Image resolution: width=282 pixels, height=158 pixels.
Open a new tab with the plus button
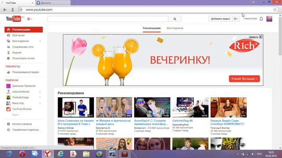(74, 3)
